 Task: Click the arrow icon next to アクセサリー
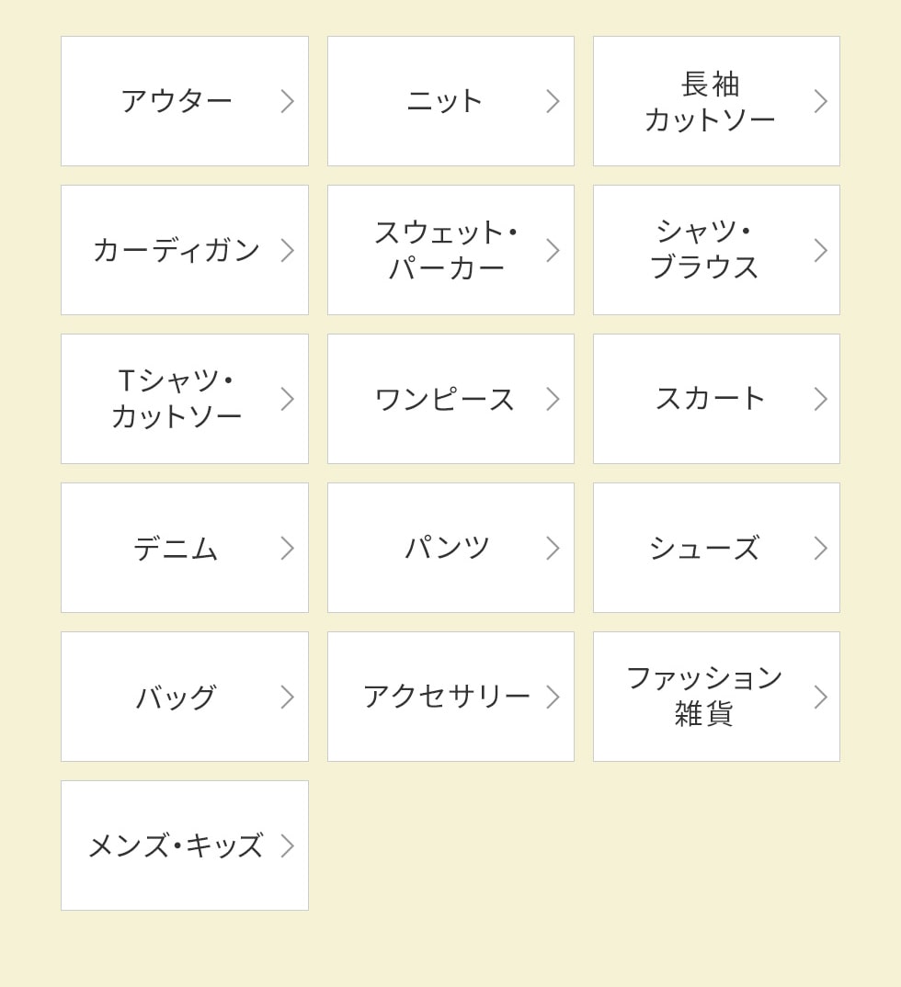pos(553,697)
